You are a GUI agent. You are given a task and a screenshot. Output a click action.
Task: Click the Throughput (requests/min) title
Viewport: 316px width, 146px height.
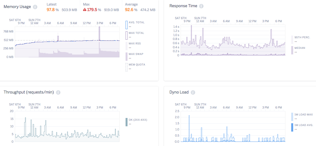click(29, 92)
